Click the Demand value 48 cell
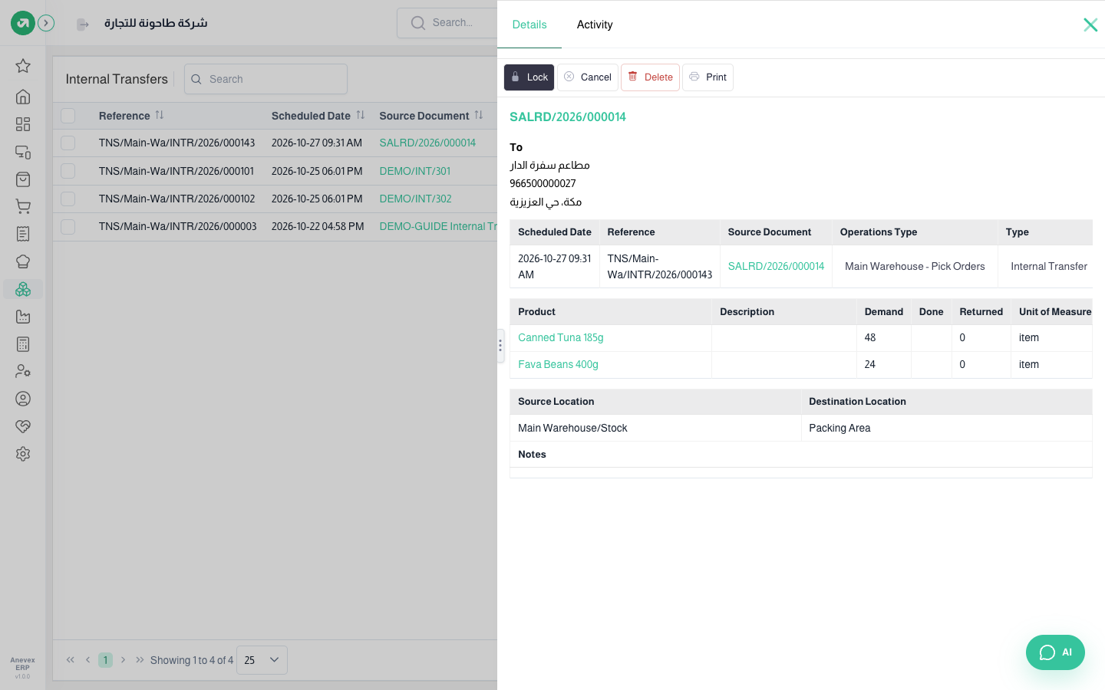The width and height of the screenshot is (1105, 690). (x=883, y=337)
